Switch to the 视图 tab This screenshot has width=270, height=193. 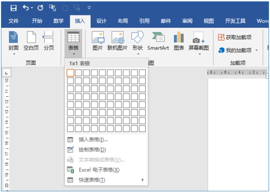(x=209, y=21)
